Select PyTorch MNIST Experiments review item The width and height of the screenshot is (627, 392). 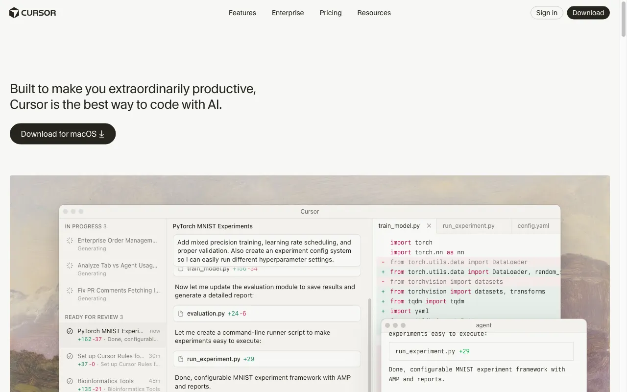pos(113,335)
